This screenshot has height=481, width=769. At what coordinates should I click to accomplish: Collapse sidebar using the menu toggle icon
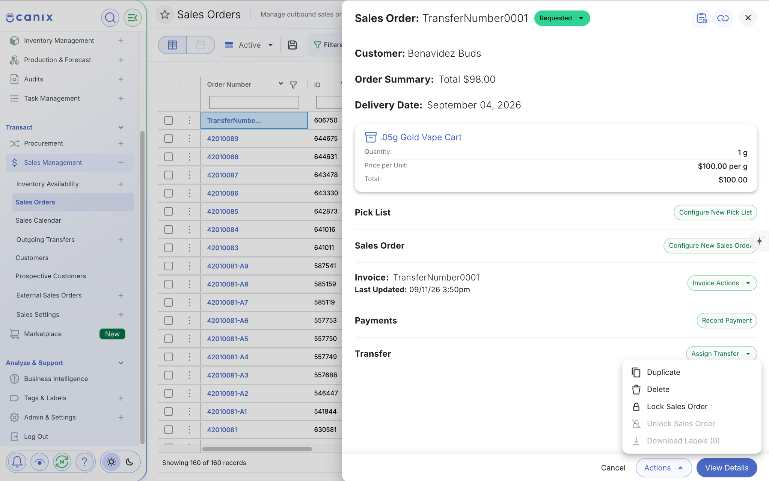tap(133, 18)
